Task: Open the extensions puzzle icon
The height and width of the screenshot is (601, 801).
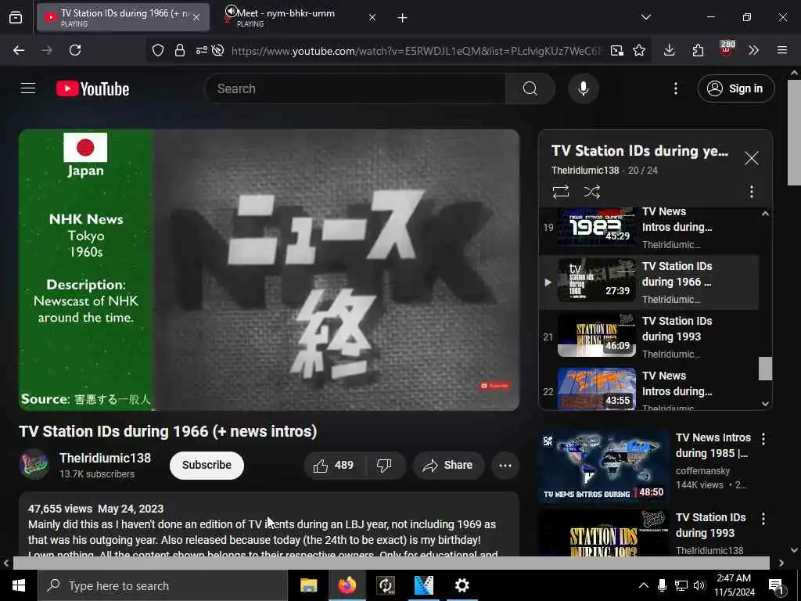Action: [x=698, y=50]
